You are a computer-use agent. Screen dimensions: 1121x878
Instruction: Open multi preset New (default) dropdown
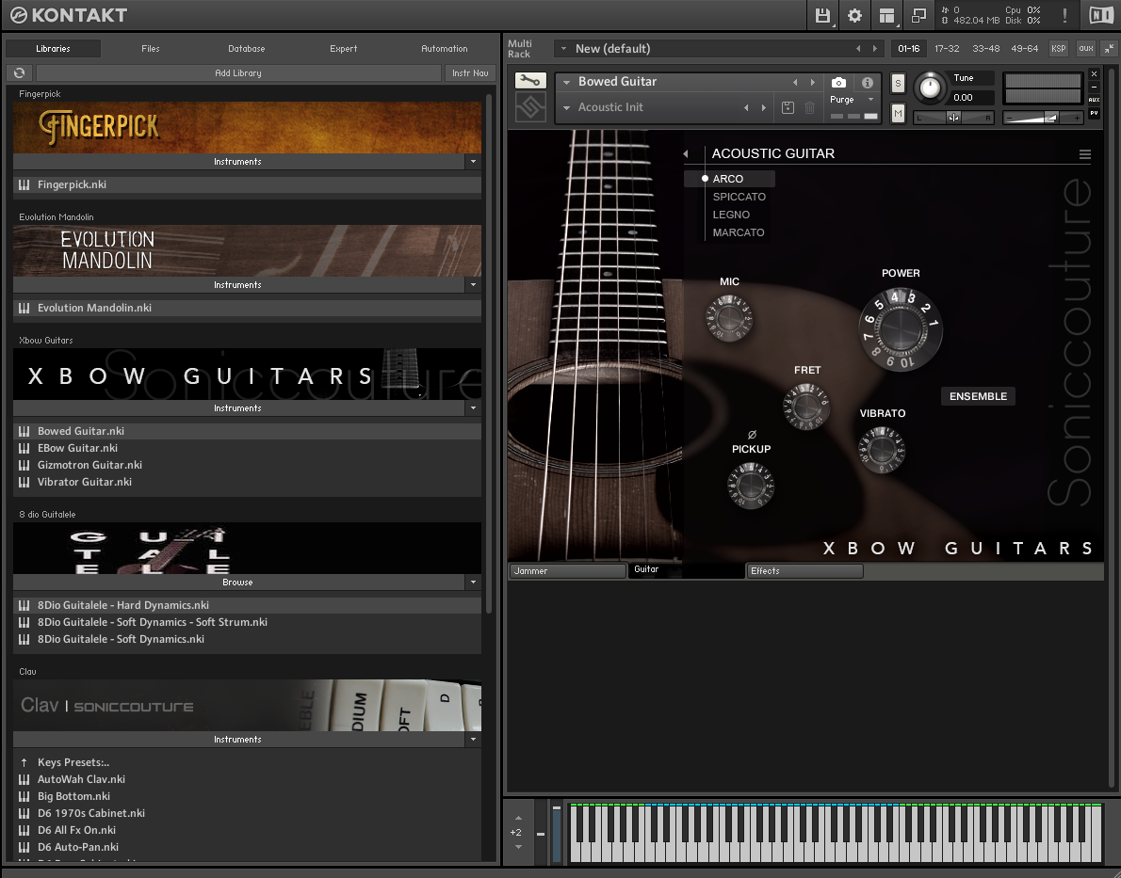(x=563, y=49)
